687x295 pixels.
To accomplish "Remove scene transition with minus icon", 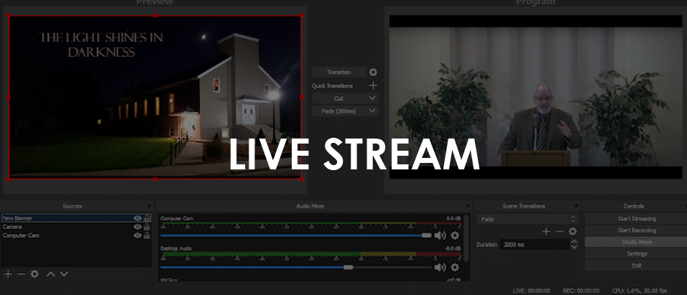I will pos(559,232).
